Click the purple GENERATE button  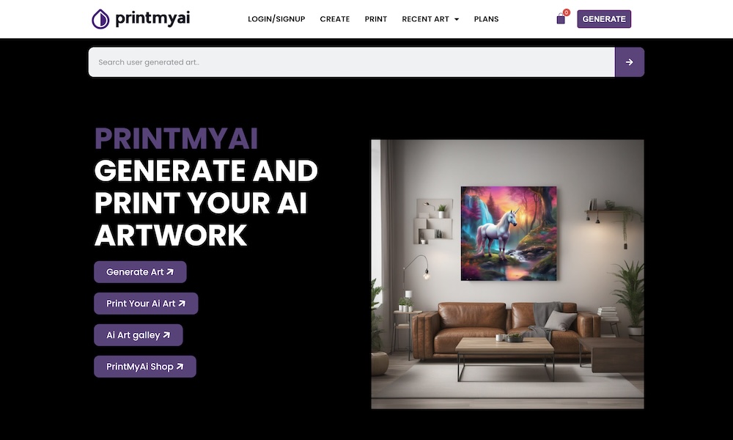pyautogui.click(x=604, y=19)
